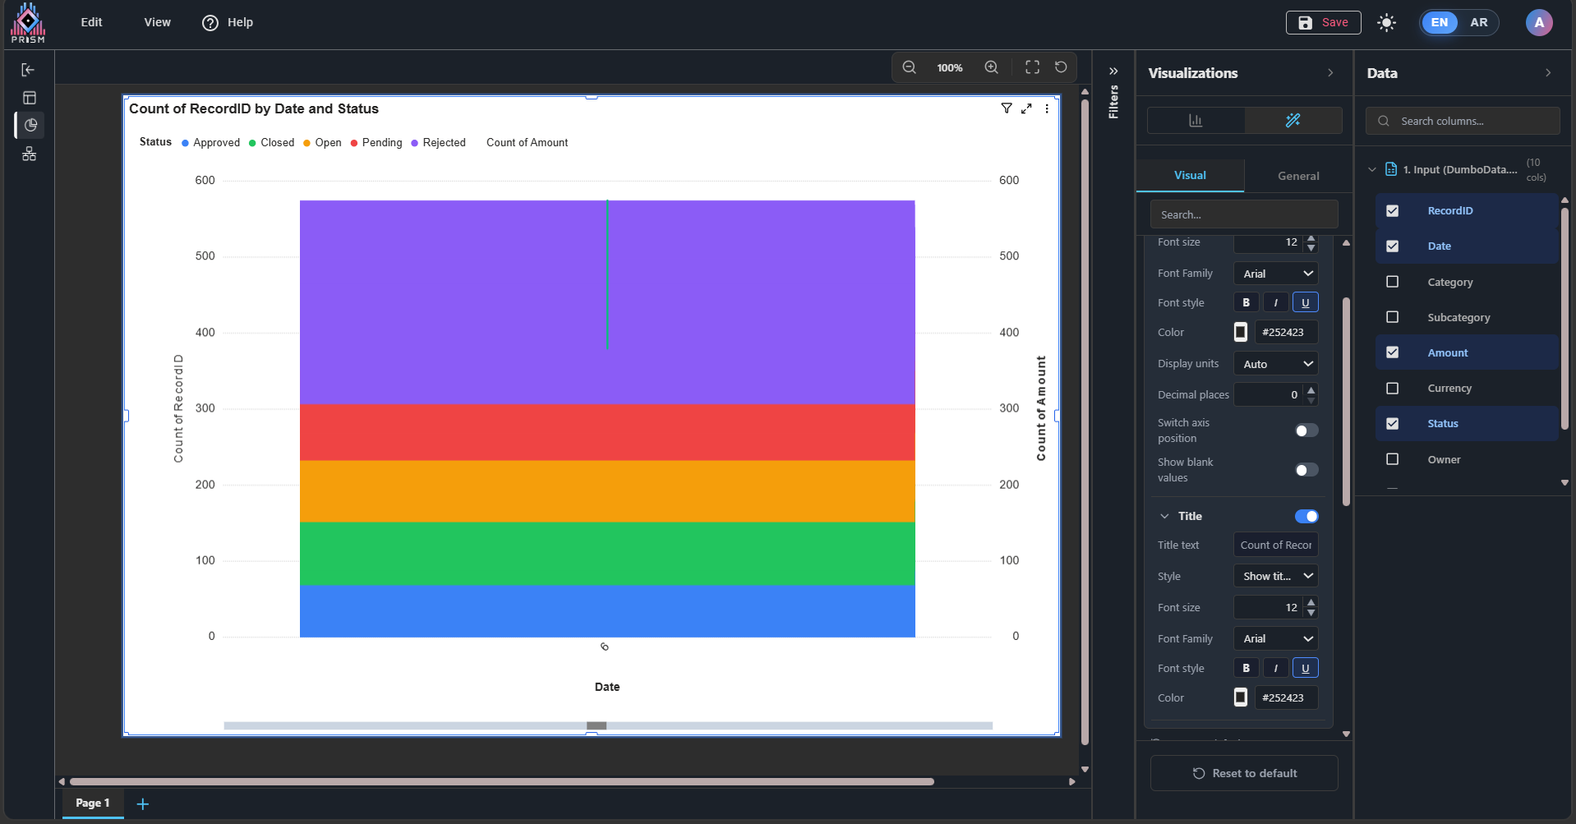Screen dimensions: 1576x824
Task: Check the Category column checkbox
Action: pos(1392,282)
